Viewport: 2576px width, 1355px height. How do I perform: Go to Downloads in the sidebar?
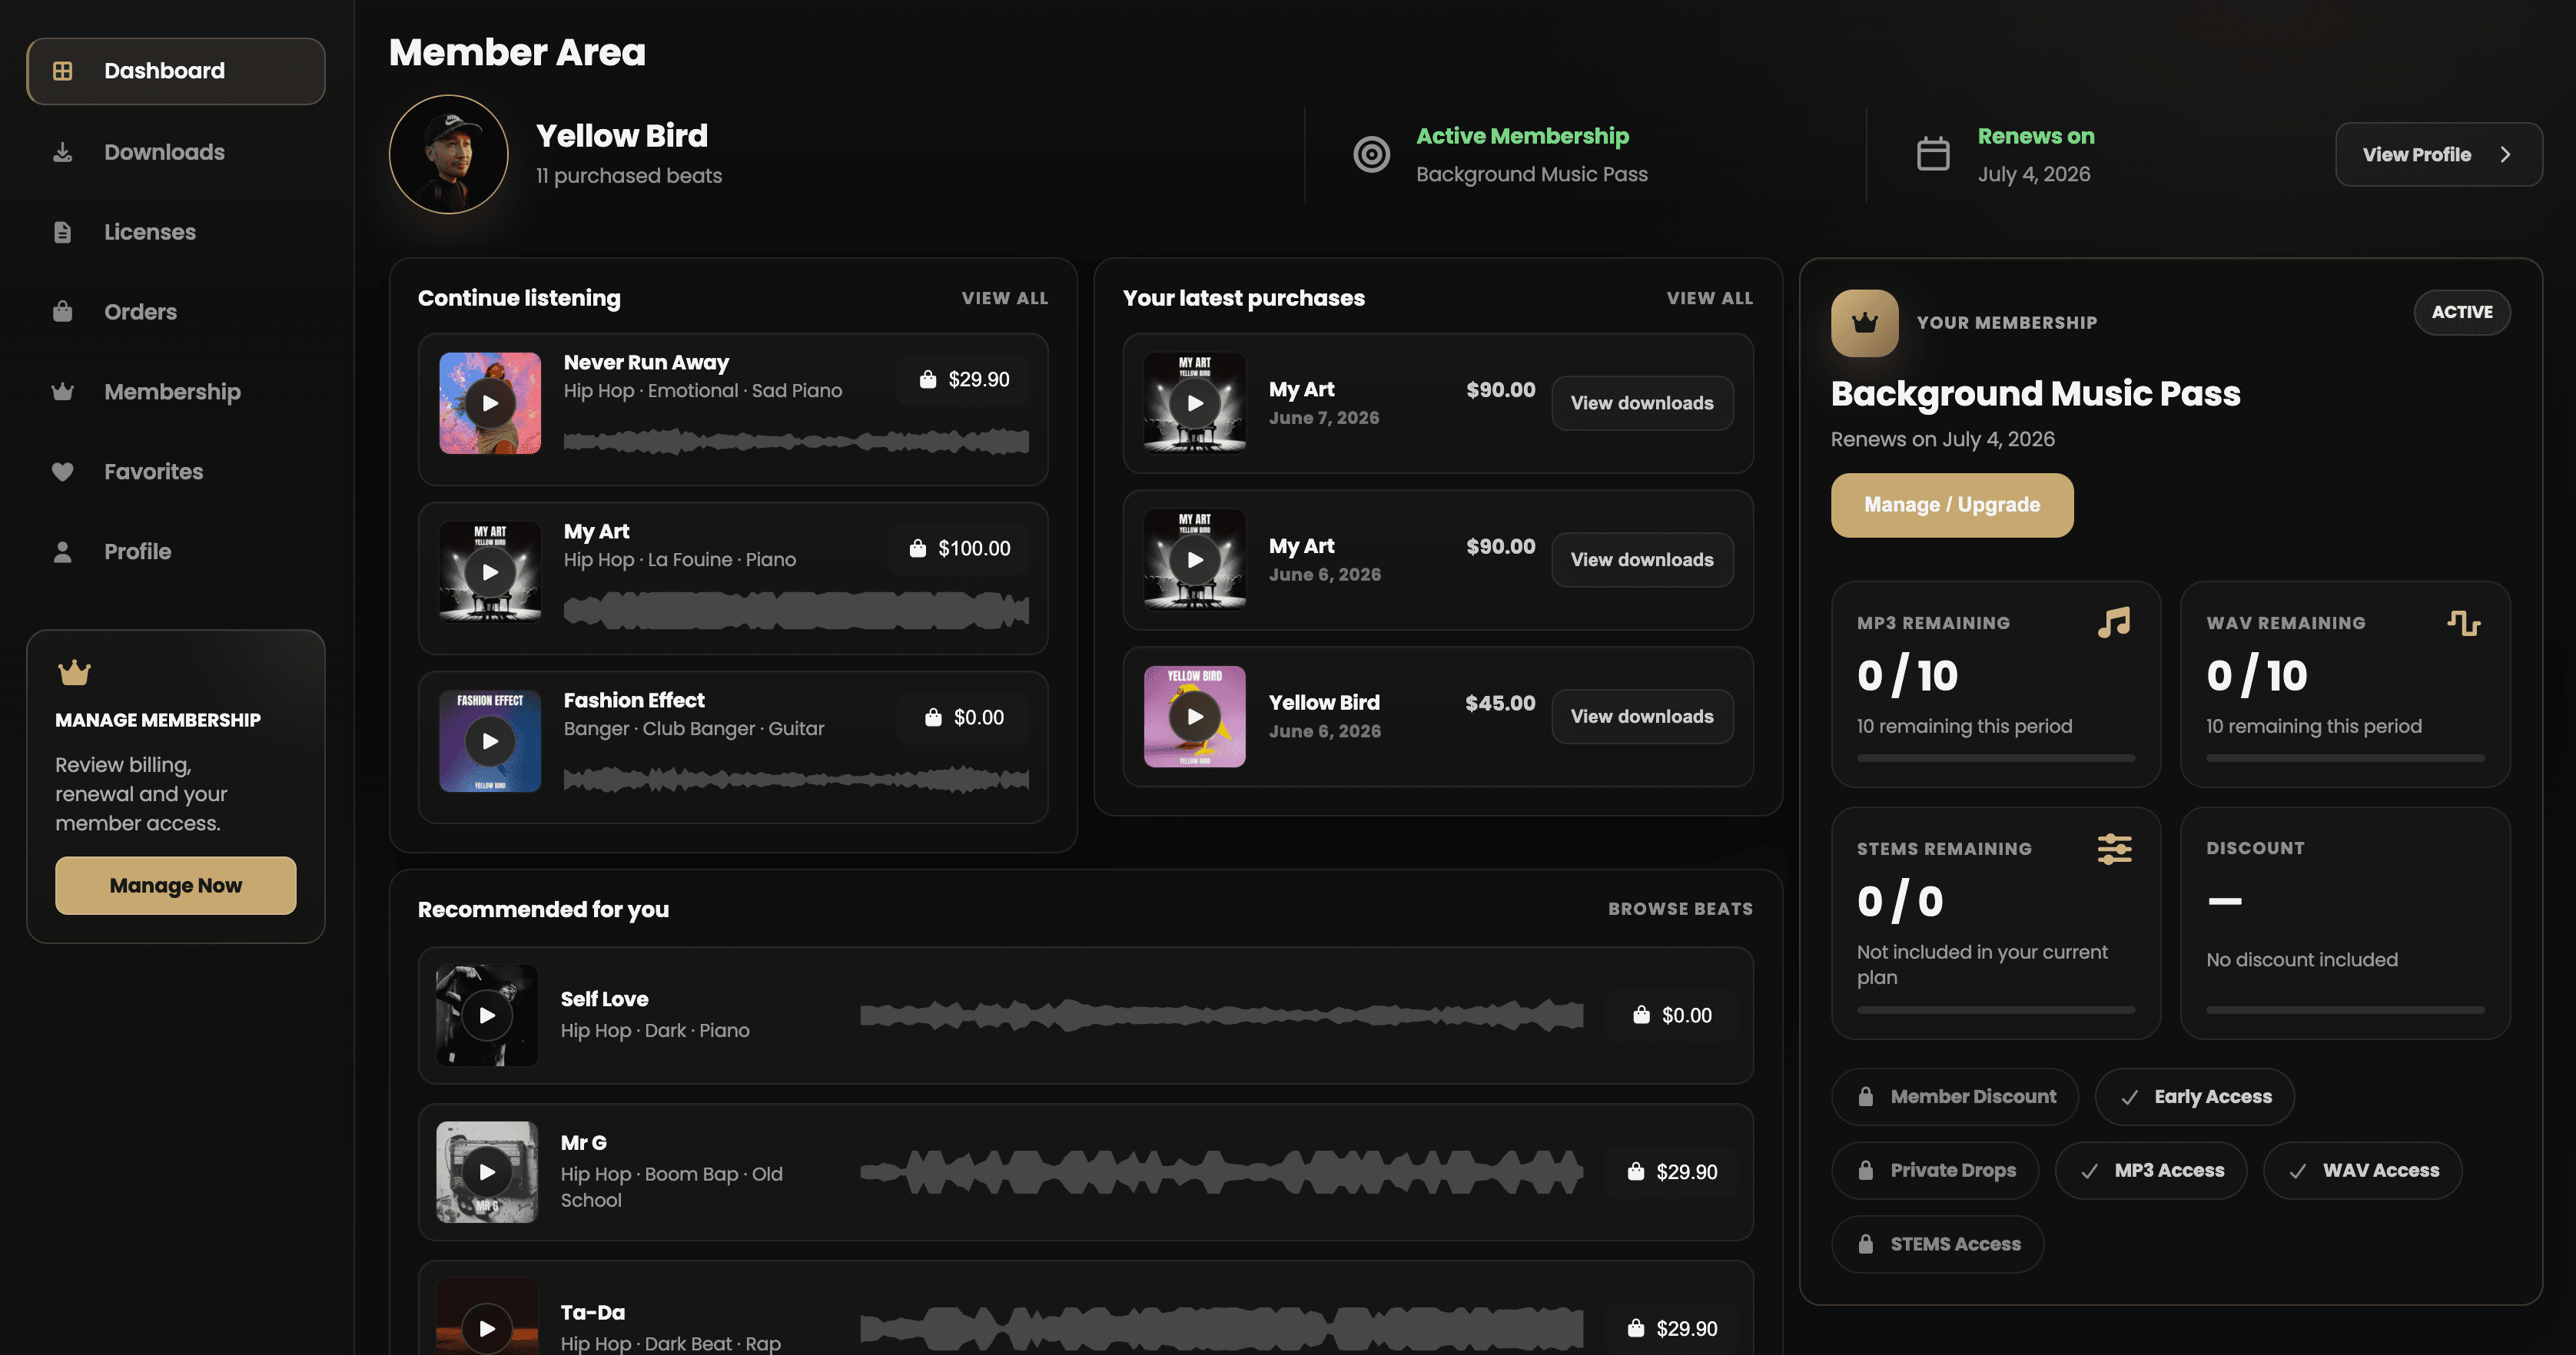coord(175,152)
